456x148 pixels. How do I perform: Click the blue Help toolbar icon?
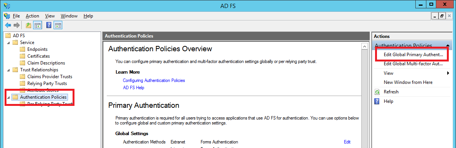tap(49, 25)
